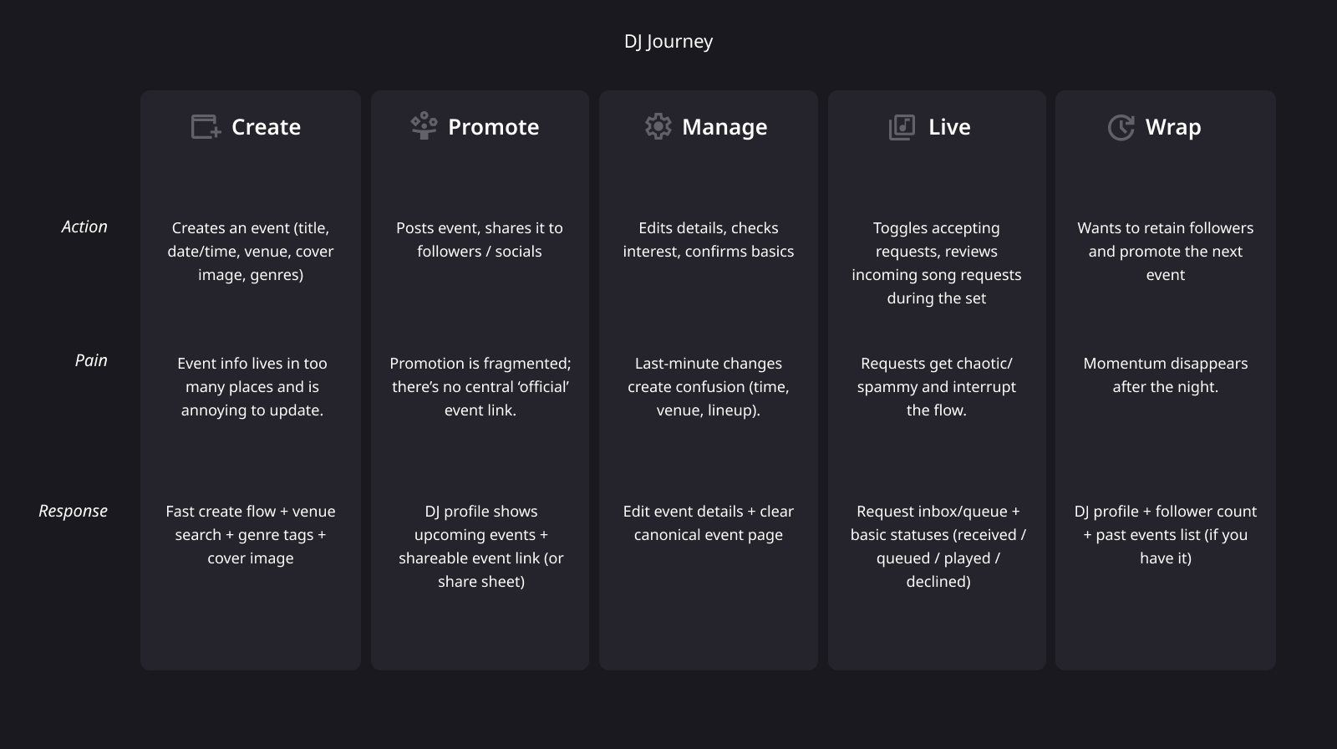Select the Manage column heading
Image resolution: width=1337 pixels, height=749 pixels.
tap(724, 127)
